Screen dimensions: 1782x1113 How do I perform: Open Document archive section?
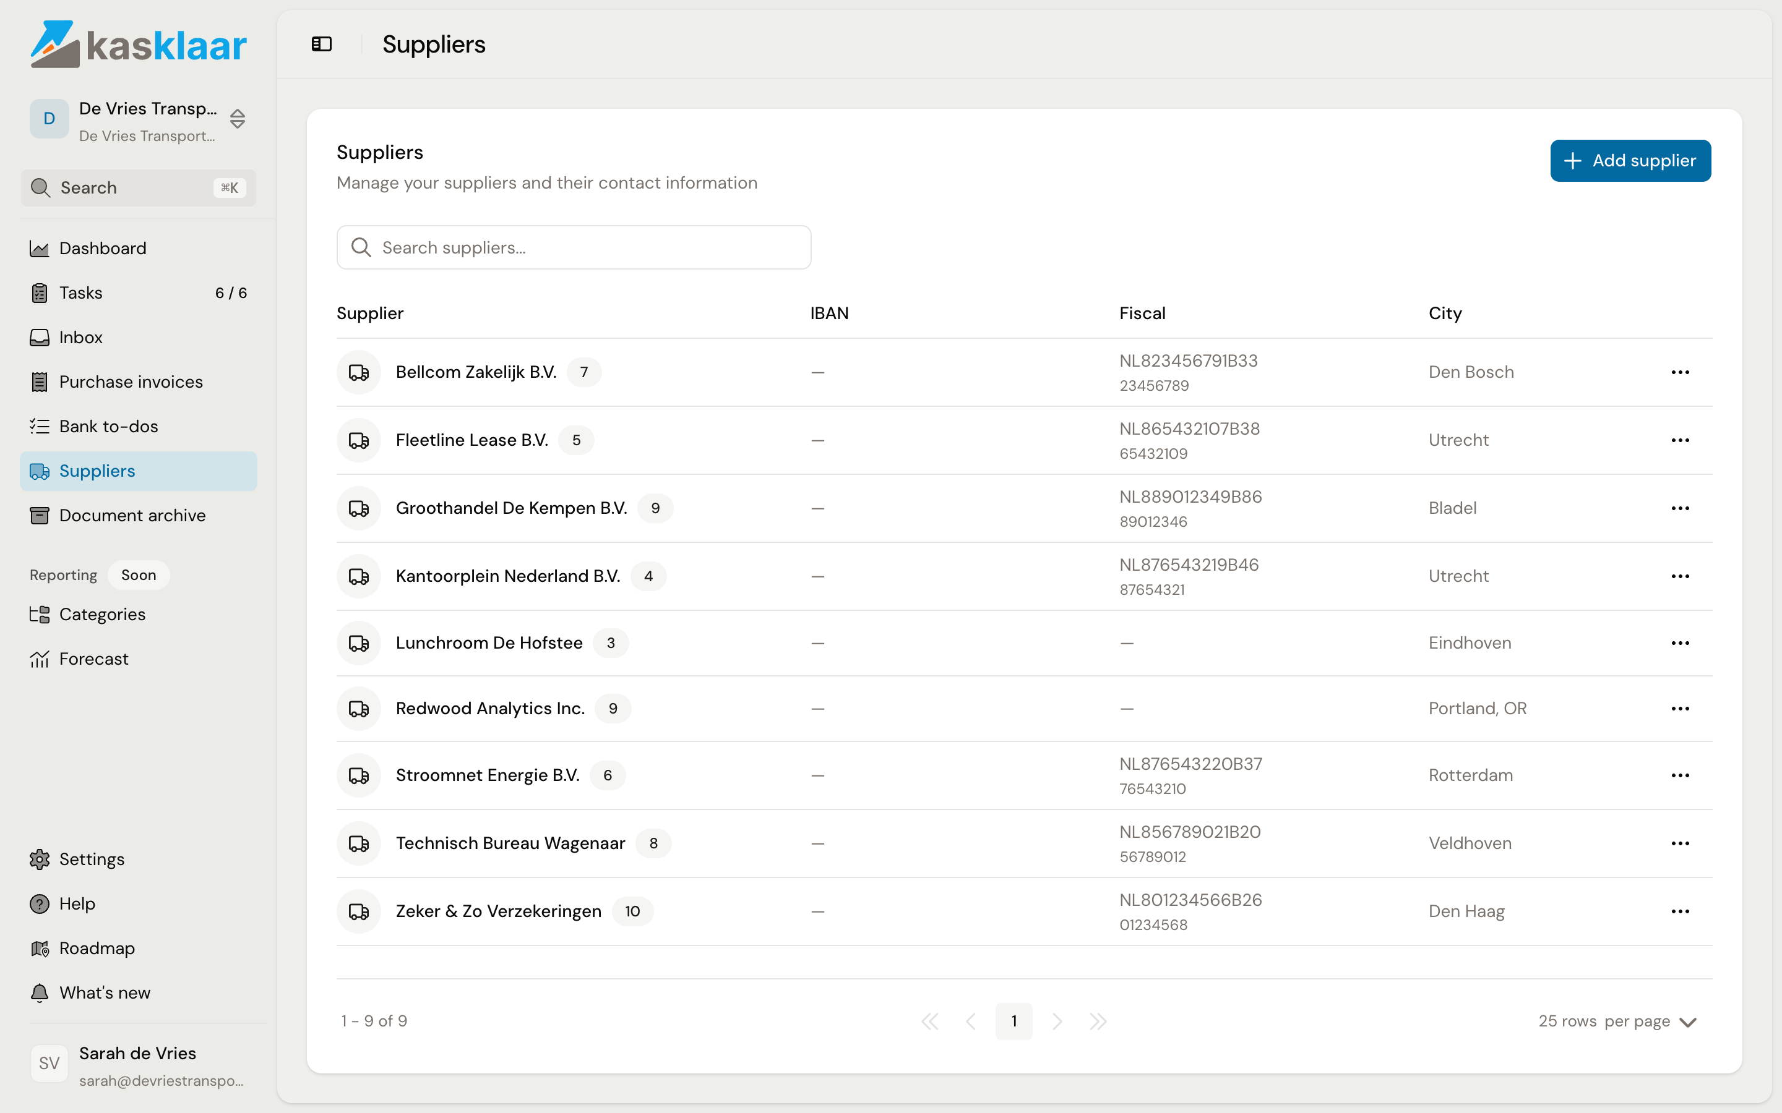coord(139,515)
